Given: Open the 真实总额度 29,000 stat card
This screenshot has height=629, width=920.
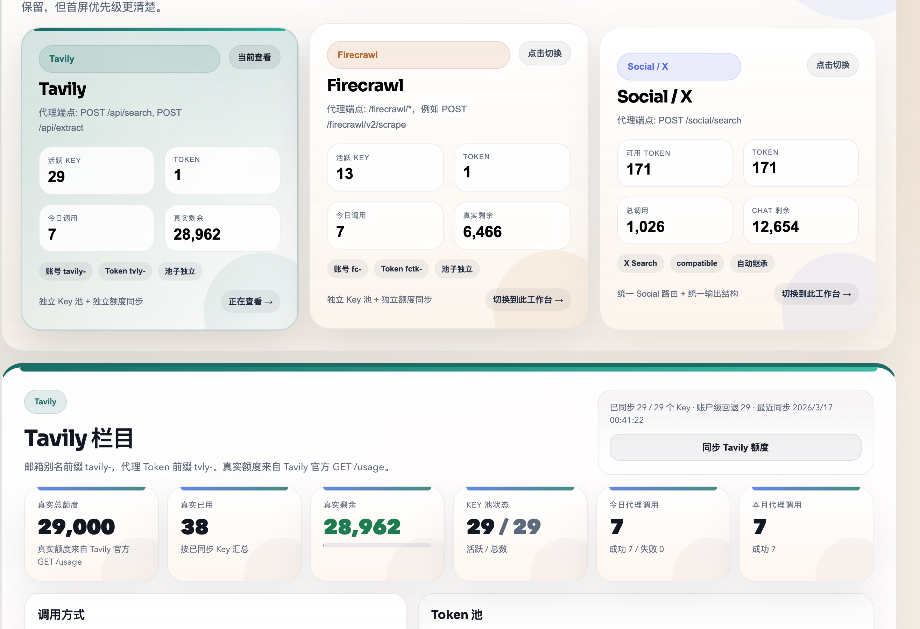Looking at the screenshot, I should pyautogui.click(x=91, y=533).
